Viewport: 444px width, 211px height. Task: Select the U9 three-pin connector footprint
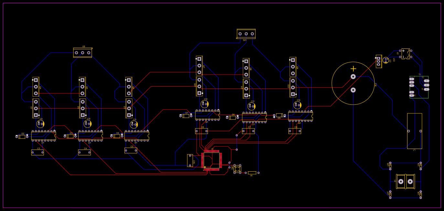82,53
